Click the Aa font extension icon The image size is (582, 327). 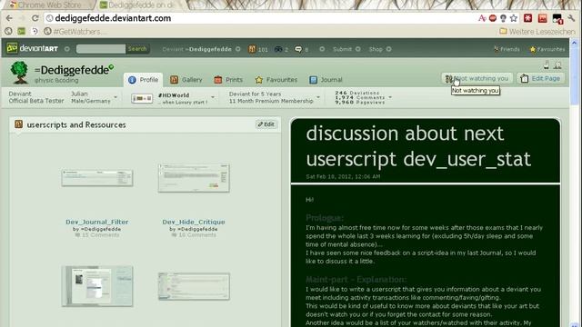click(x=482, y=18)
